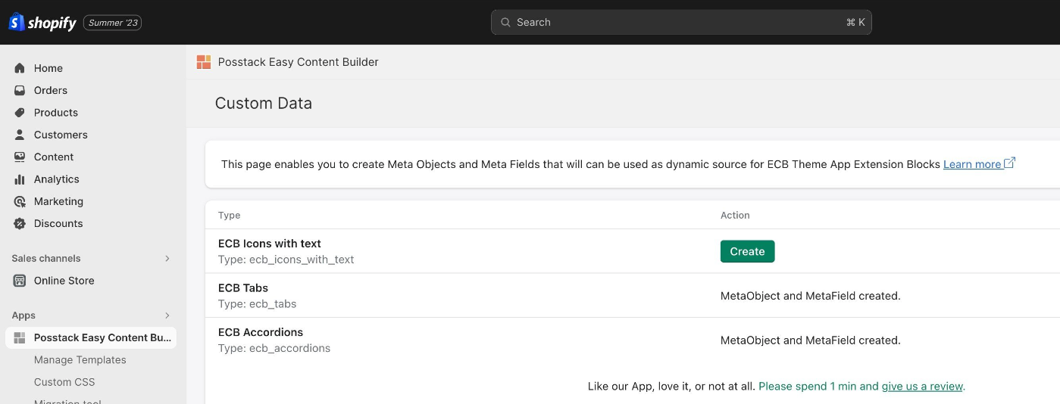Click the Posstack app icon in sidebar

click(x=20, y=338)
